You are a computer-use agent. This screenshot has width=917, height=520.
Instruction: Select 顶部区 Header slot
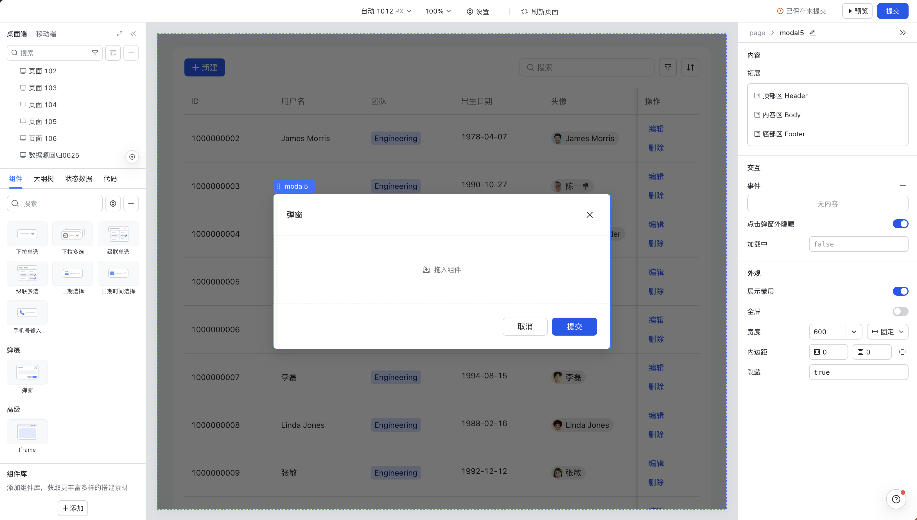(x=828, y=96)
